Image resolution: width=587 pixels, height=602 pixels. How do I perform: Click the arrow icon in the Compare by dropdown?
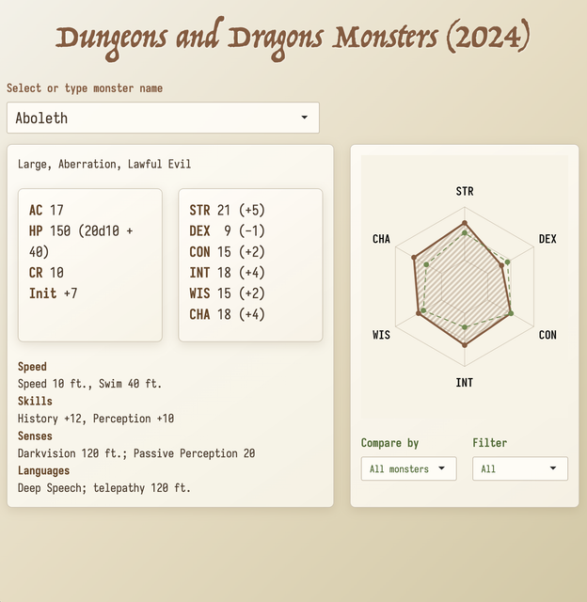click(x=441, y=468)
